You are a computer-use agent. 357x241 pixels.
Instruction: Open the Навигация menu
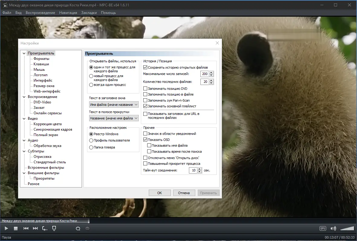point(68,13)
